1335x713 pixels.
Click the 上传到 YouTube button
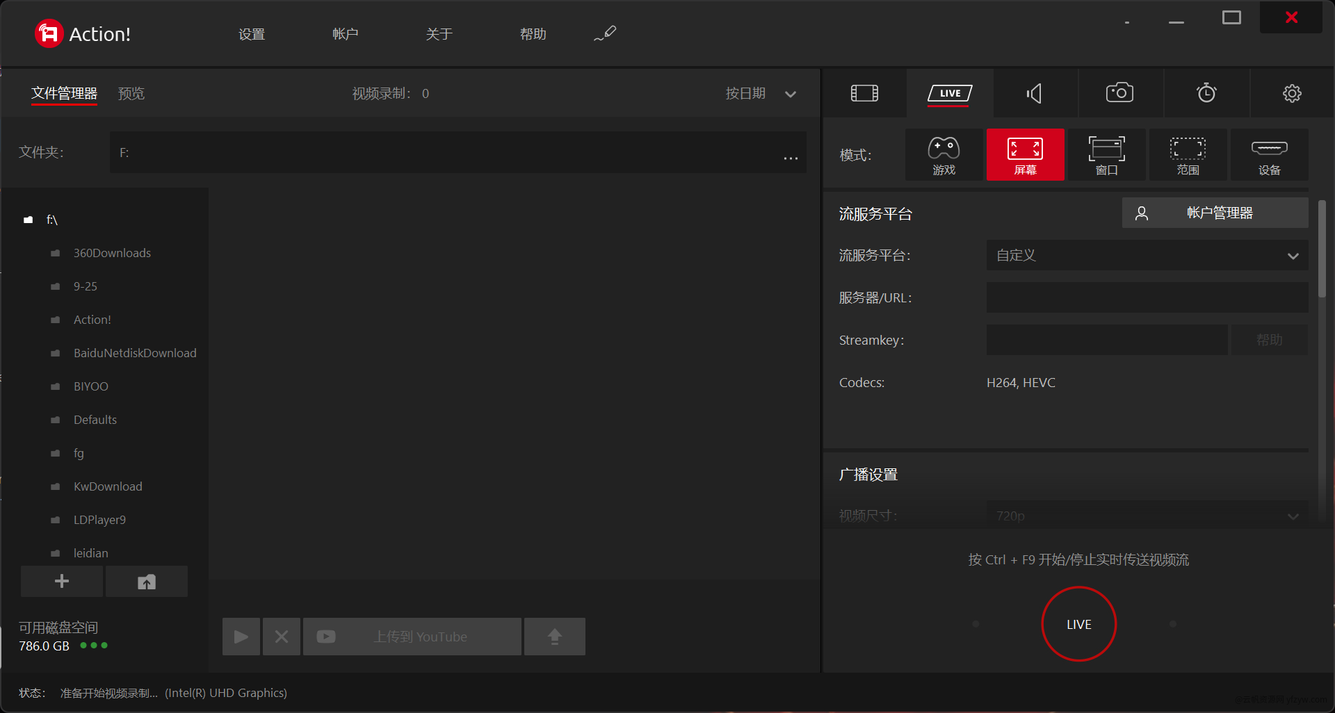coord(412,637)
